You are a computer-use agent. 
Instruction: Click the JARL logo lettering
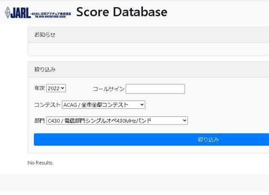point(20,13)
